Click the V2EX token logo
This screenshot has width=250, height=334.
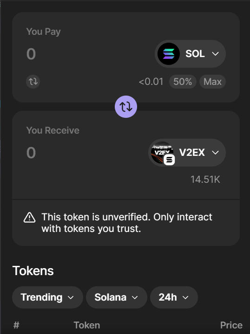(161, 152)
